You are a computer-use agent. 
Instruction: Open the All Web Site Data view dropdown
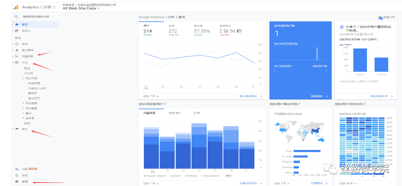pyautogui.click(x=81, y=9)
